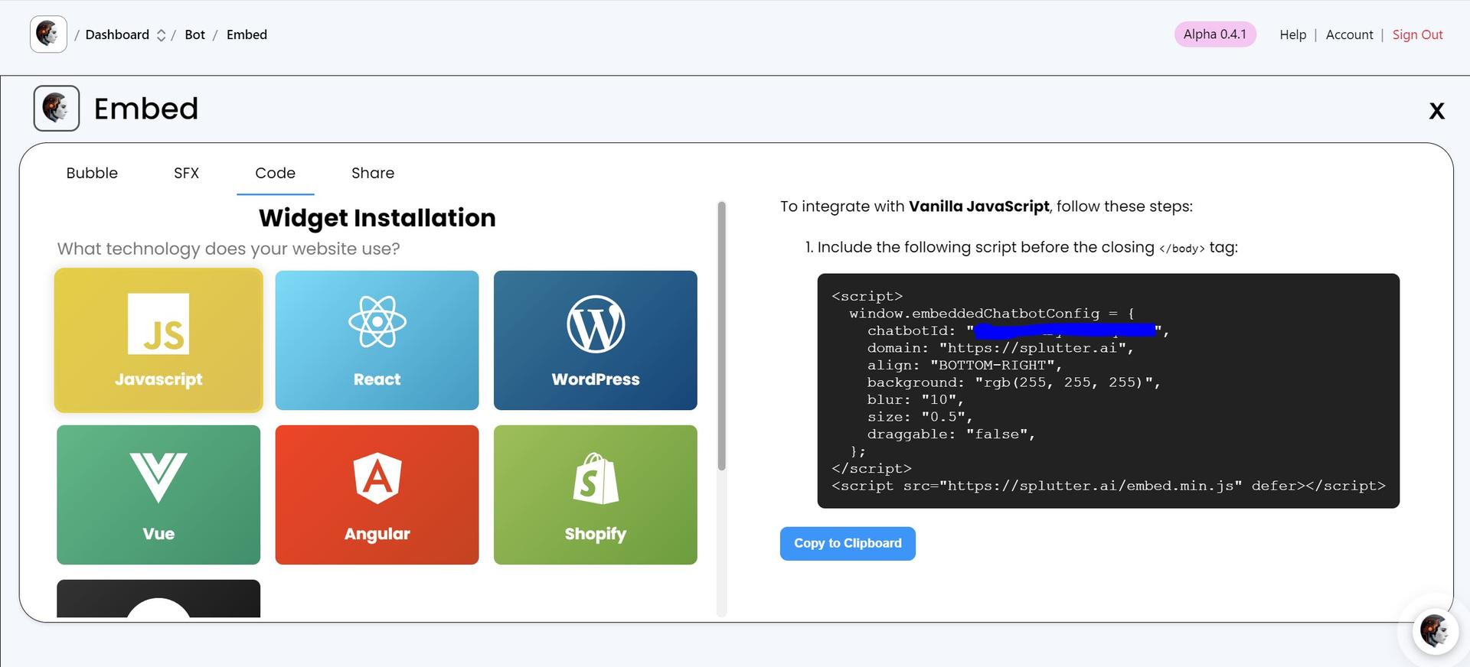1470x667 pixels.
Task: Click the 'Vanilla JavaScript' bold text
Action: [978, 207]
